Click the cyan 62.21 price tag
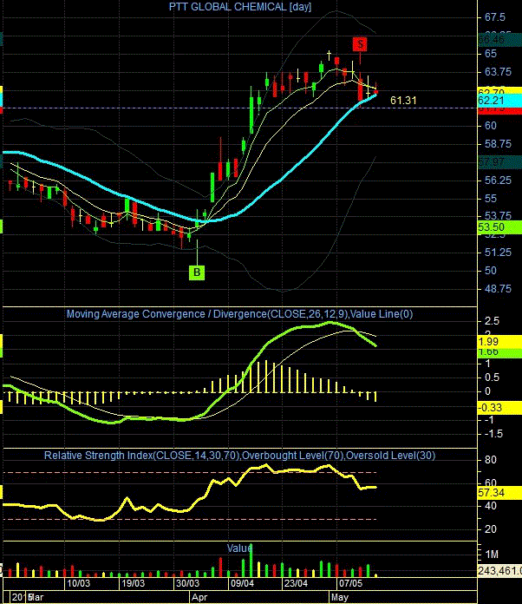Screen dimensions: 522x604 pyautogui.click(x=499, y=101)
